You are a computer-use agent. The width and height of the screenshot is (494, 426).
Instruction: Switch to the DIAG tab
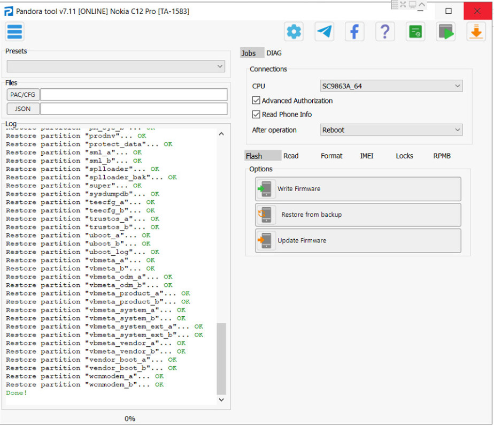coord(274,53)
